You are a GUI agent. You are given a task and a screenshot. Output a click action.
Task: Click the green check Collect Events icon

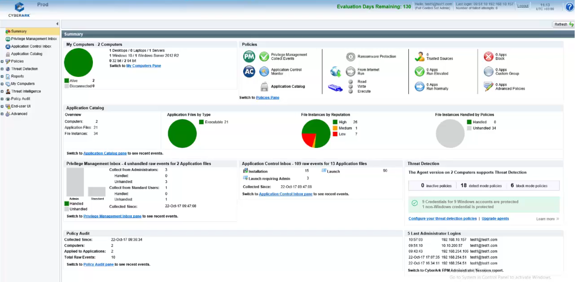click(264, 57)
